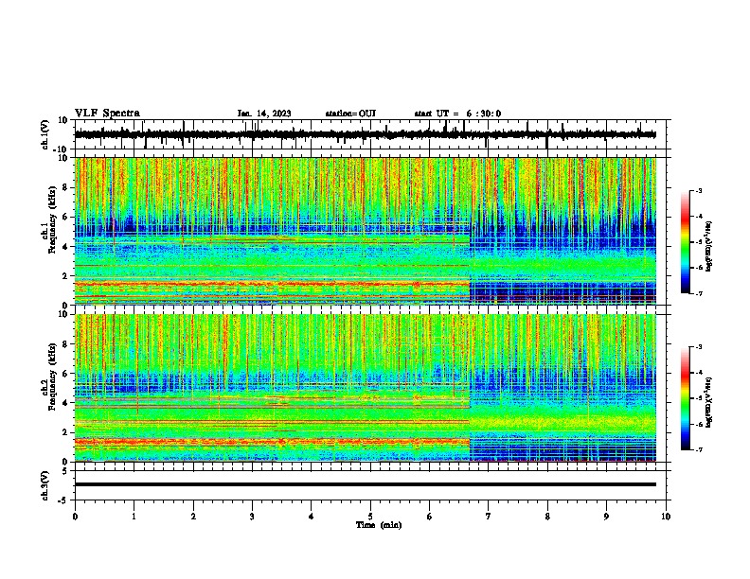Image resolution: width=750 pixels, height=579 pixels.
Task: Click the 'VLF Spectra' title text
Action: (107, 114)
